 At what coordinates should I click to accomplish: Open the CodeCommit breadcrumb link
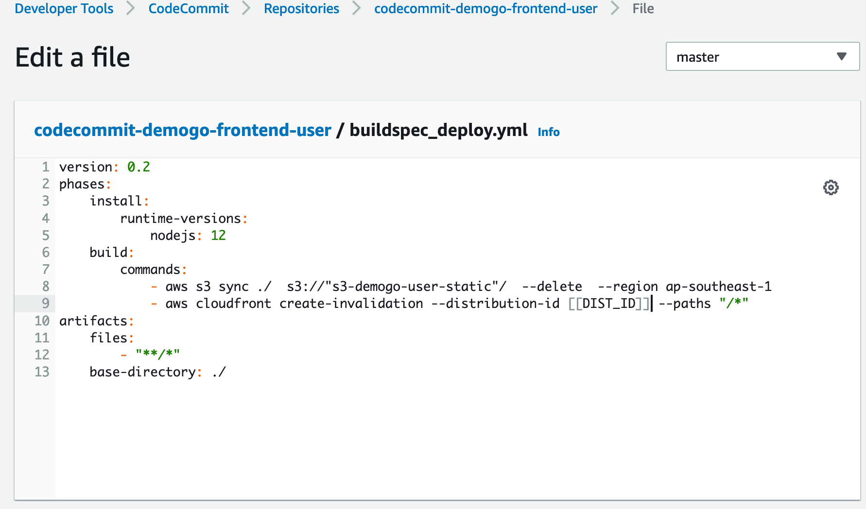[189, 9]
